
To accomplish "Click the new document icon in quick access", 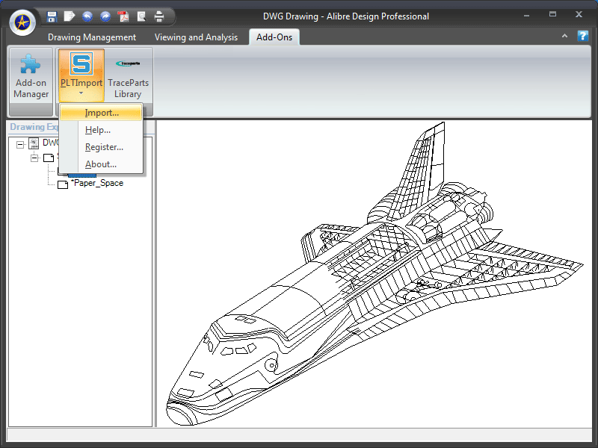I will coord(70,16).
